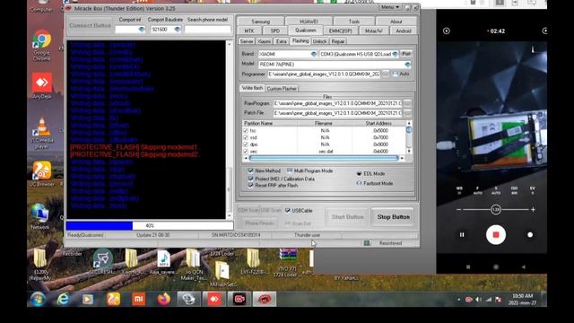Toggle the fsc partition checkbox

click(x=246, y=130)
